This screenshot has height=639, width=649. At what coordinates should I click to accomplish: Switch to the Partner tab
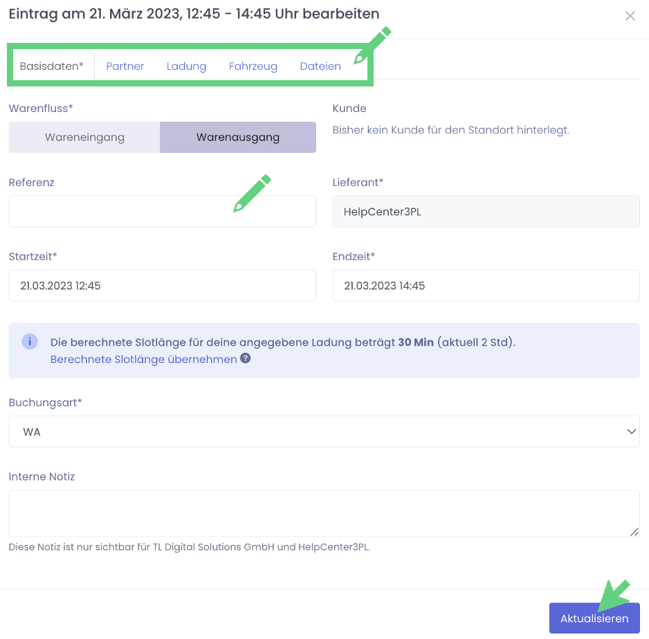(125, 66)
